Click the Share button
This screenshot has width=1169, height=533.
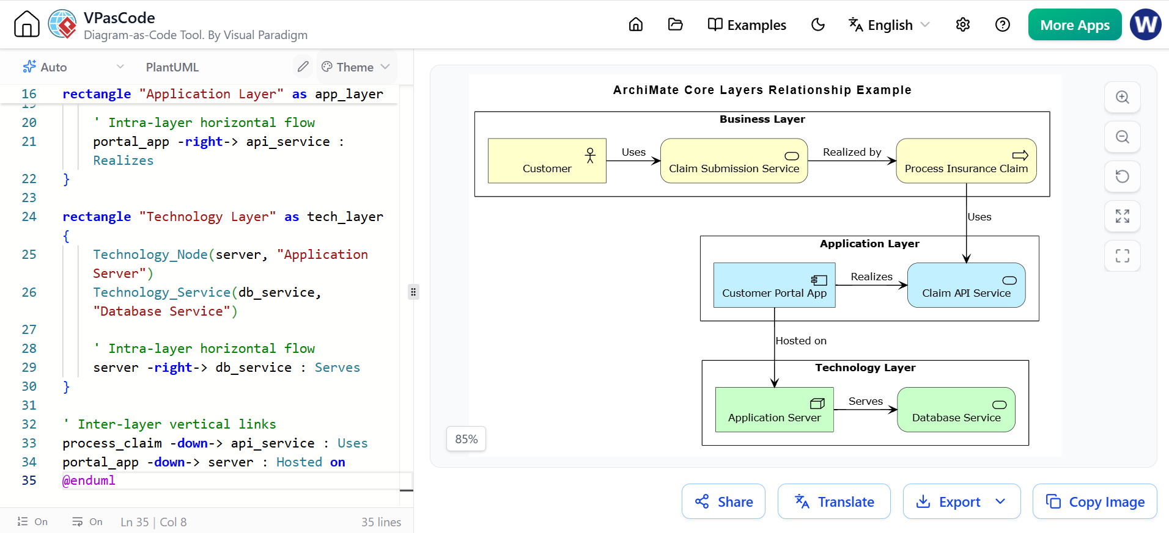pyautogui.click(x=724, y=502)
